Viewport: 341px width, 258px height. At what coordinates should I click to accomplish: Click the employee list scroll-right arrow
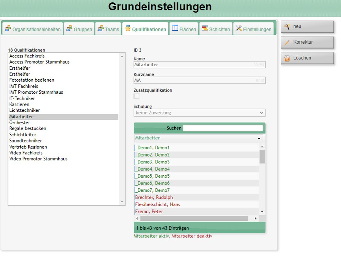click(255, 218)
